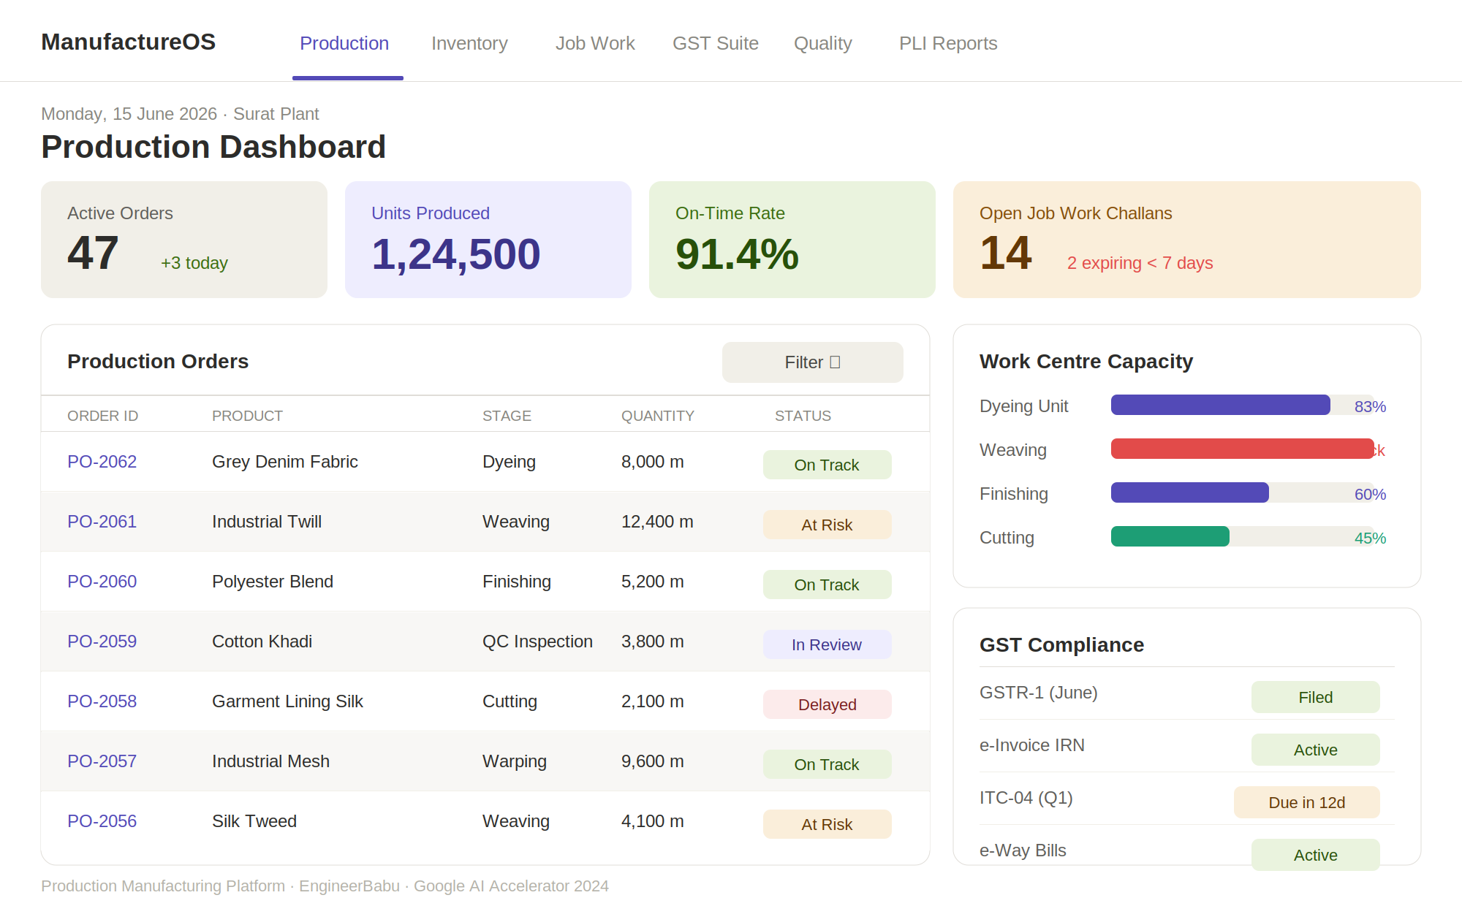
Task: Click the +3 today indicator
Action: tap(194, 263)
